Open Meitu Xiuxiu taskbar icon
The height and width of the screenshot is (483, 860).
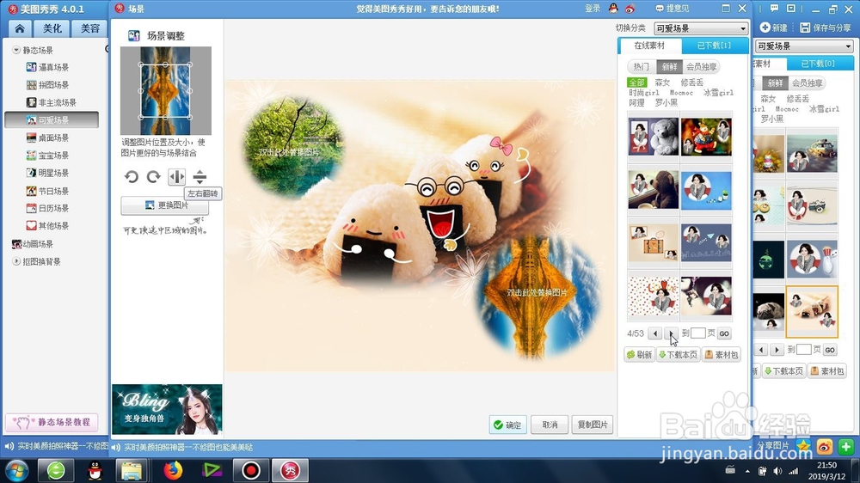pos(290,470)
